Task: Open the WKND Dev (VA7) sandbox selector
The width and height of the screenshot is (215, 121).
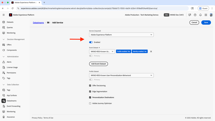Action: click(x=174, y=15)
